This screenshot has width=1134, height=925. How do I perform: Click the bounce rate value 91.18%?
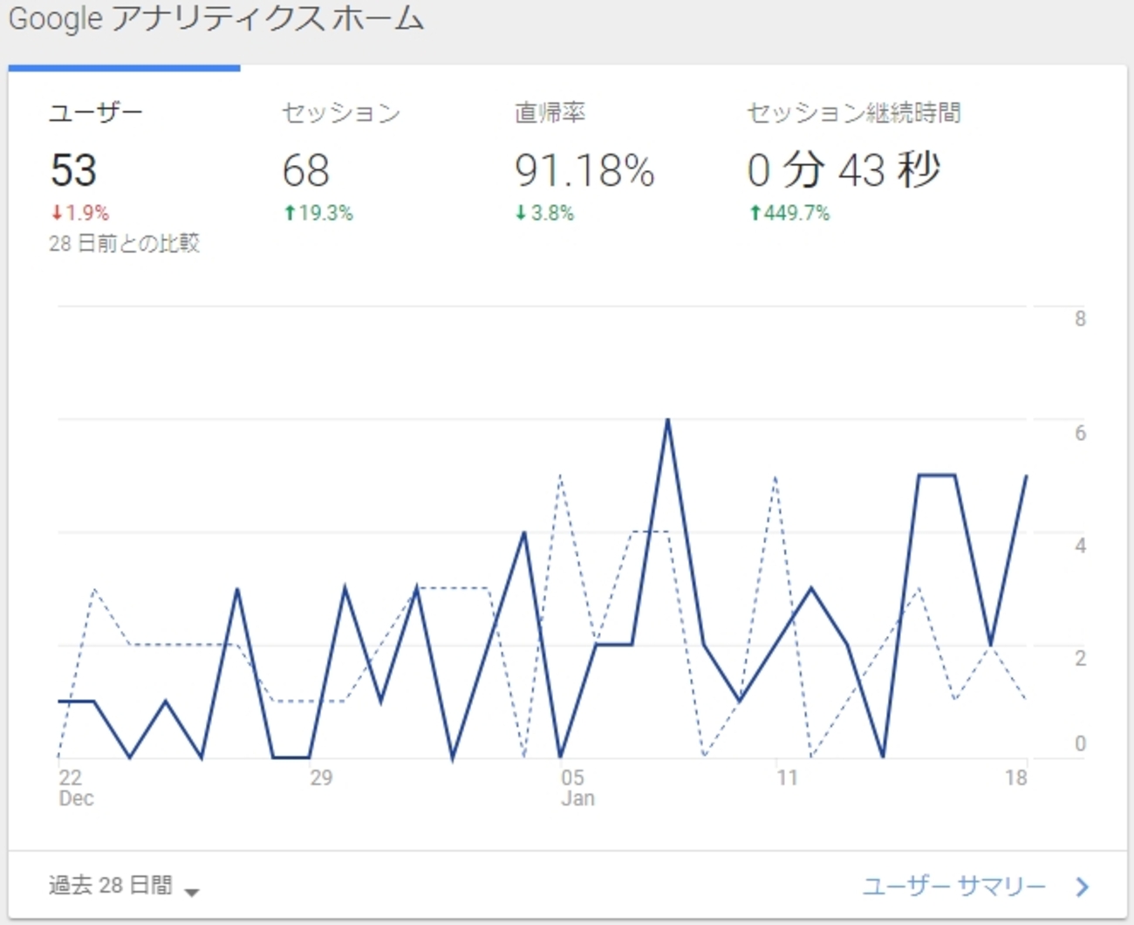(584, 170)
